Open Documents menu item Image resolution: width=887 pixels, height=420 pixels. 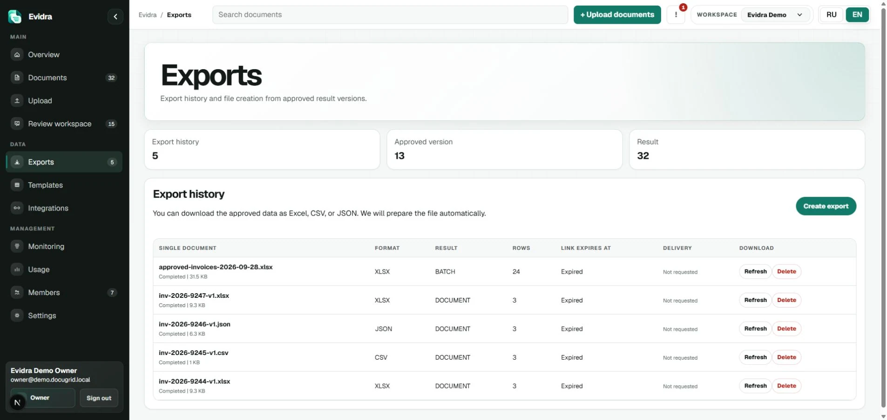click(x=64, y=78)
